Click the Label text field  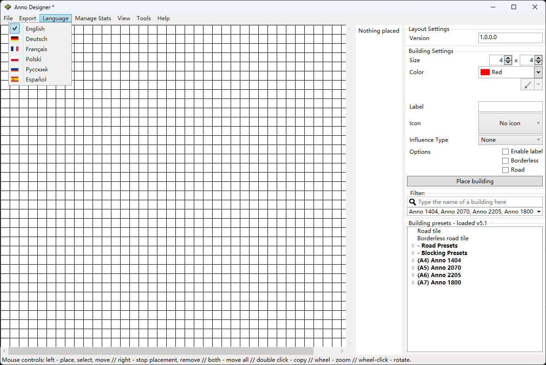tap(510, 107)
